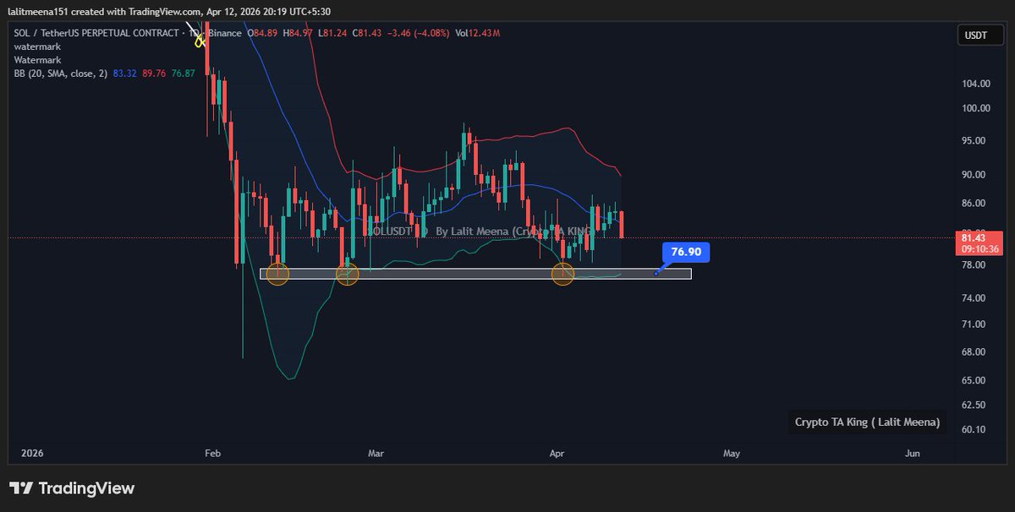Click the 90.00 price axis label
Image resolution: width=1015 pixels, height=512 pixels.
click(974, 175)
